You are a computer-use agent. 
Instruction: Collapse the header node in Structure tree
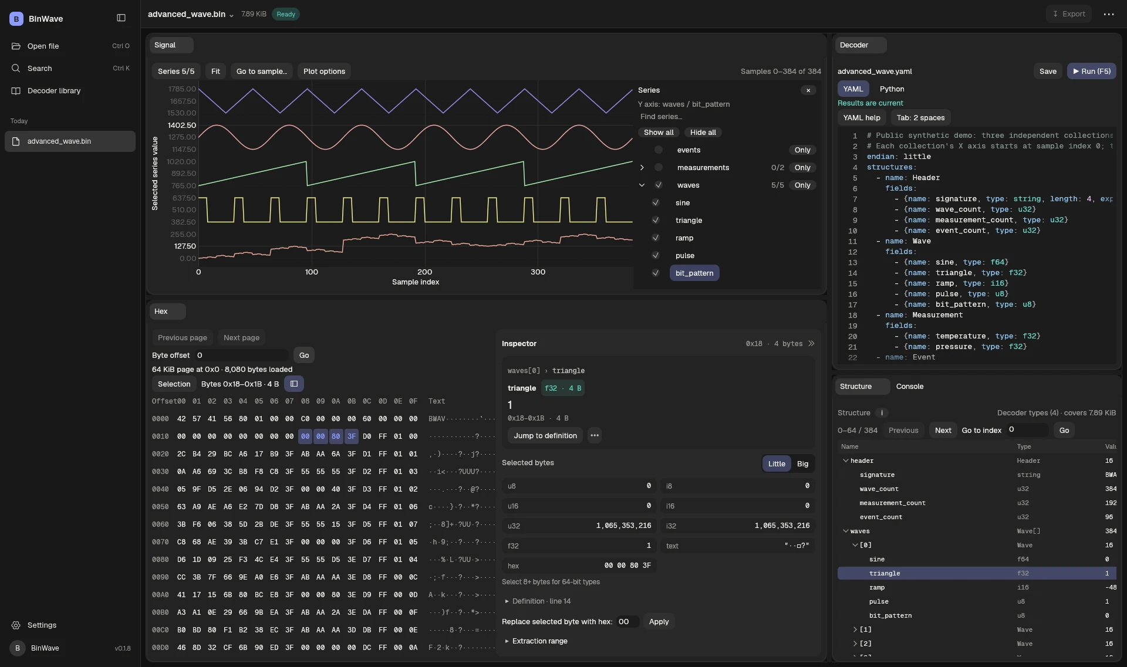tap(845, 461)
